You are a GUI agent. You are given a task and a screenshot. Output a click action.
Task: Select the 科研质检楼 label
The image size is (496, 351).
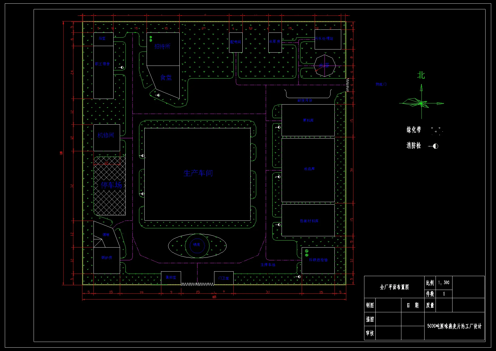point(318,260)
